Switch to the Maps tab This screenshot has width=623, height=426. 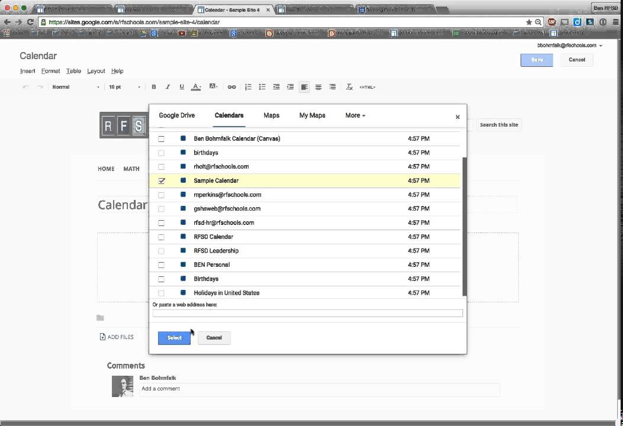coord(271,115)
